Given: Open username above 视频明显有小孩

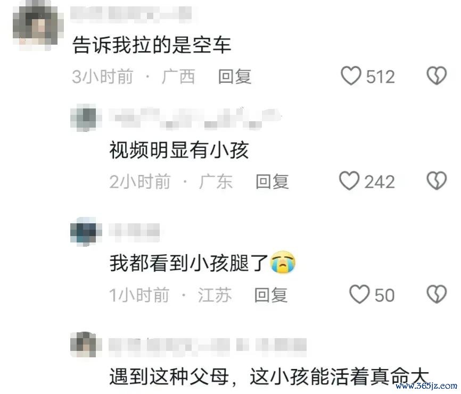Looking at the screenshot, I should [195, 119].
